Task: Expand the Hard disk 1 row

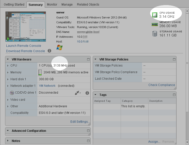Action: click(x=8, y=79)
